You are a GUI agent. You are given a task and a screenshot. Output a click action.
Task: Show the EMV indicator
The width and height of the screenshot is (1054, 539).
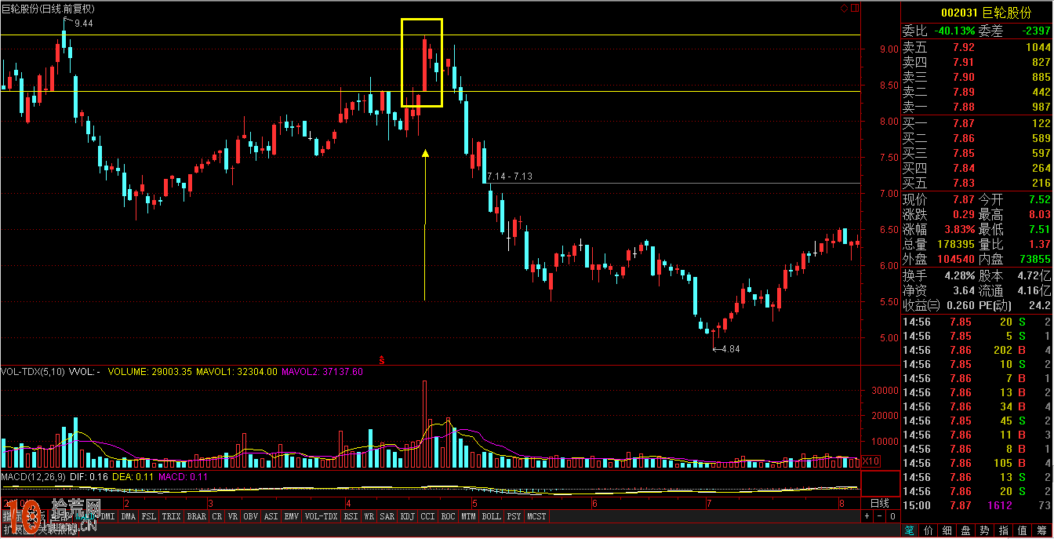pyautogui.click(x=292, y=516)
